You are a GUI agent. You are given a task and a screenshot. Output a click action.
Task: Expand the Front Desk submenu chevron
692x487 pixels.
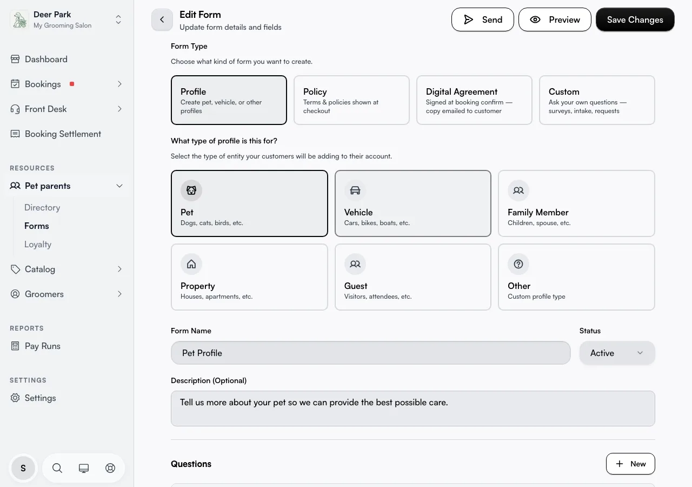[x=119, y=109]
